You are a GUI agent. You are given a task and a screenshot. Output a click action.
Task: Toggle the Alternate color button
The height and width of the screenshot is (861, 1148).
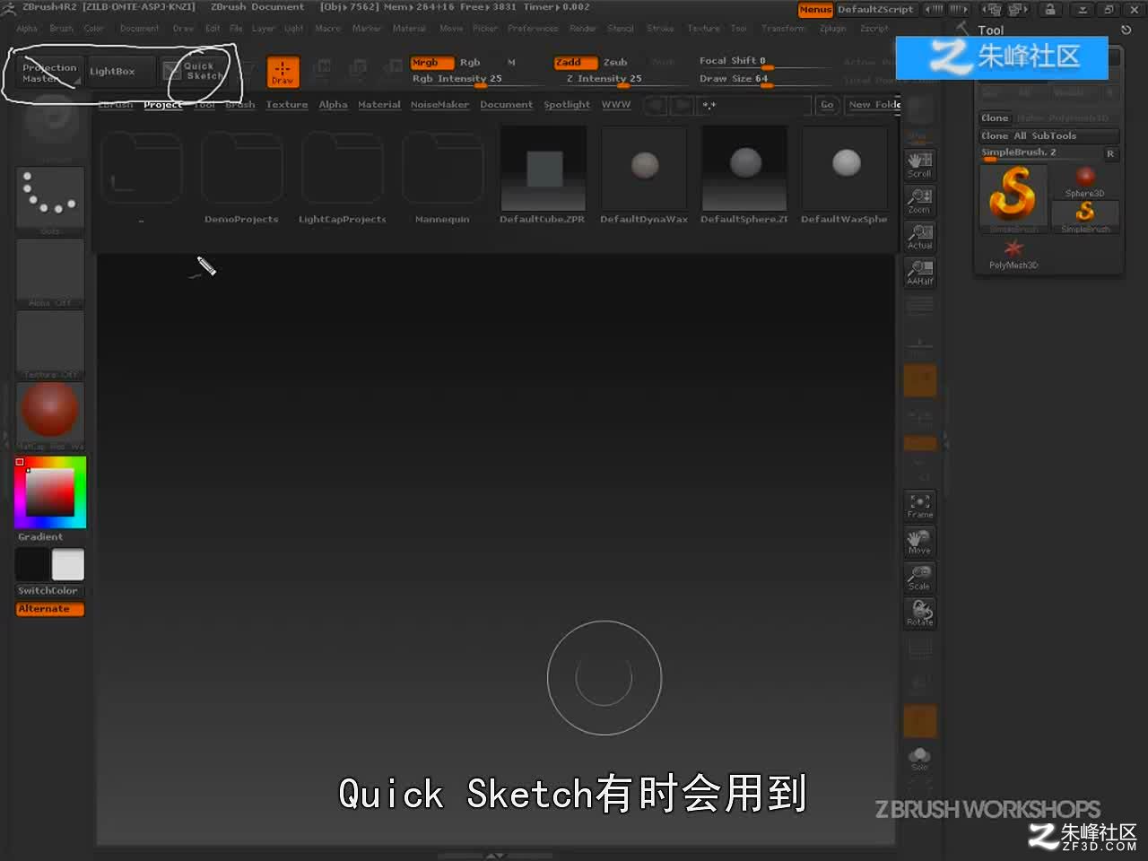(50, 609)
